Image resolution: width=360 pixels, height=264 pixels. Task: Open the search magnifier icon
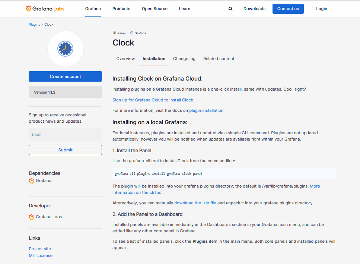pos(230,9)
